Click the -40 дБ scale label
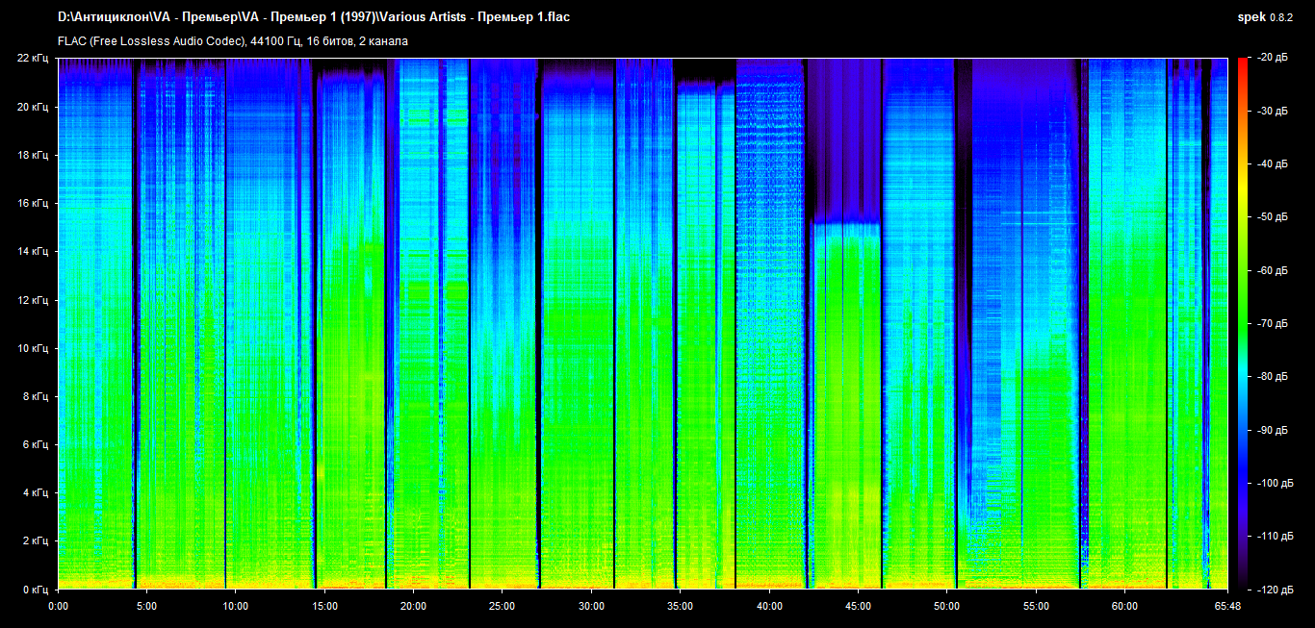The width and height of the screenshot is (1315, 628). pyautogui.click(x=1275, y=164)
